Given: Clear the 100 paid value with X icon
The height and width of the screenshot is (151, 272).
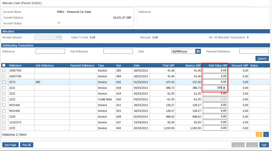Looking at the screenshot, I should point(224,88).
